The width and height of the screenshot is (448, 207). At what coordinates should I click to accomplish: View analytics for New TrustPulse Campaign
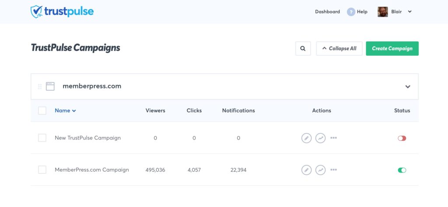(321, 138)
